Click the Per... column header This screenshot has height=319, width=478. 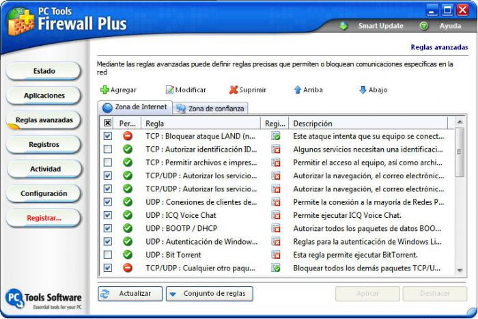click(x=128, y=123)
